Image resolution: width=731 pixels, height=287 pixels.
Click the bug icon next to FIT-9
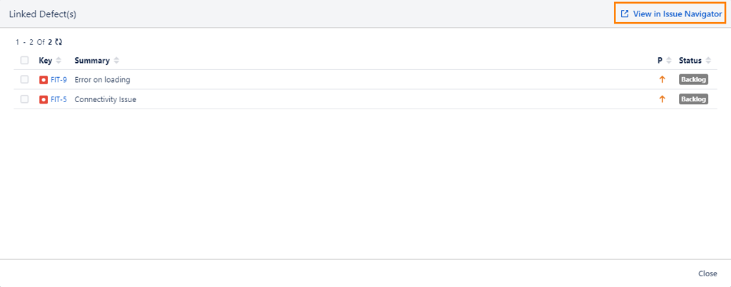click(x=44, y=79)
